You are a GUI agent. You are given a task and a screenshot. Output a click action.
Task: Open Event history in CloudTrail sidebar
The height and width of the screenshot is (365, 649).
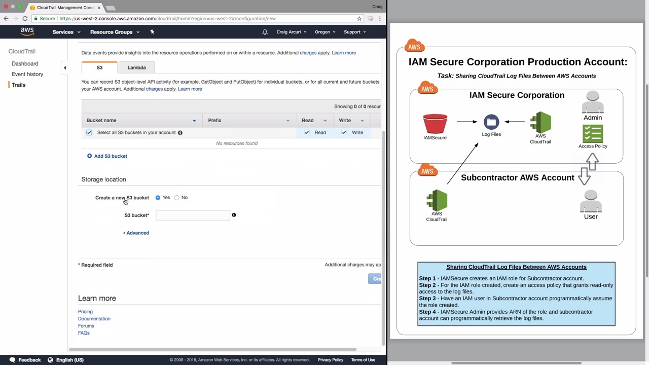tap(27, 74)
